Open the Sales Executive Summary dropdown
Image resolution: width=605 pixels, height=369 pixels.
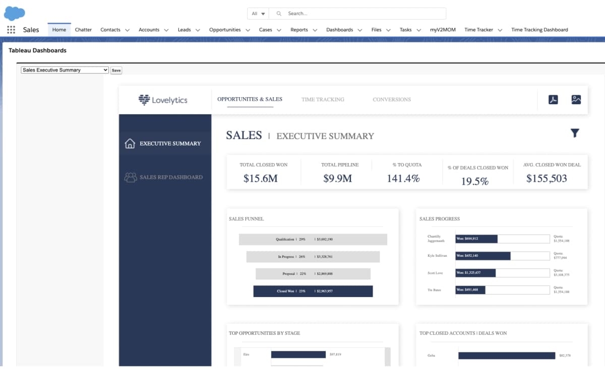click(65, 70)
